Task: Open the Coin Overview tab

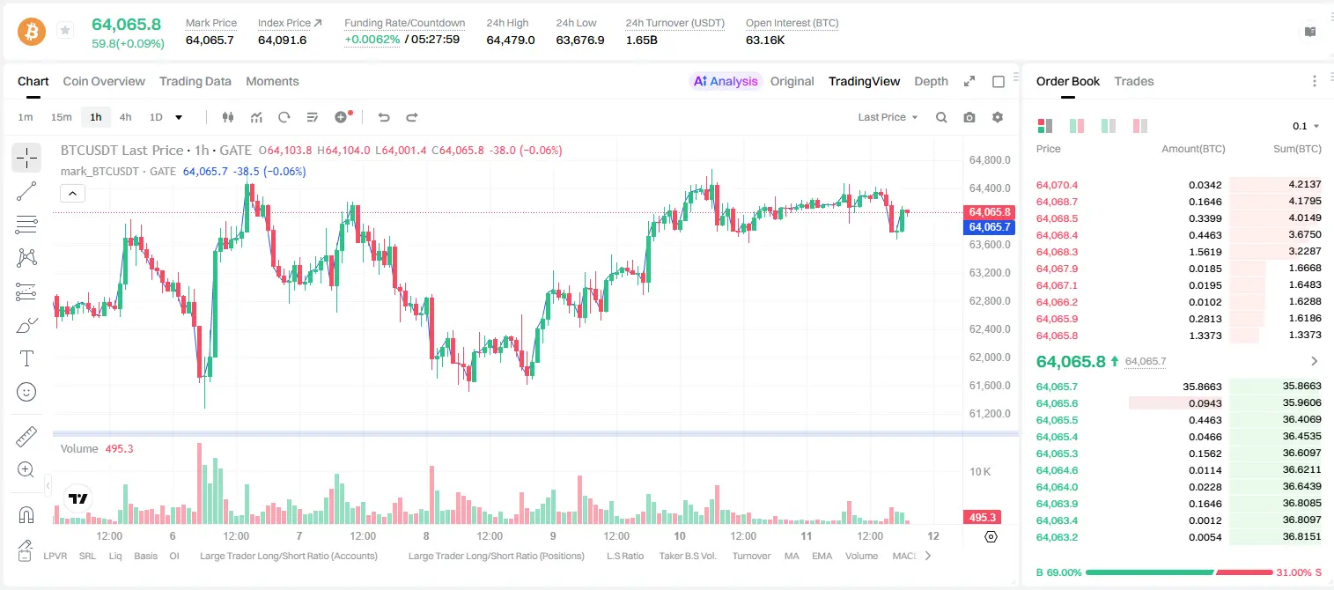Action: click(x=104, y=81)
